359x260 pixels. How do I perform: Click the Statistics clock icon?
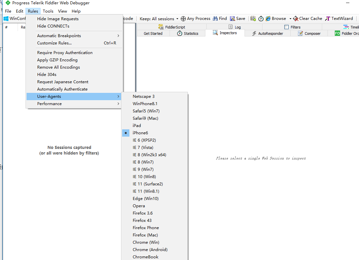(179, 33)
